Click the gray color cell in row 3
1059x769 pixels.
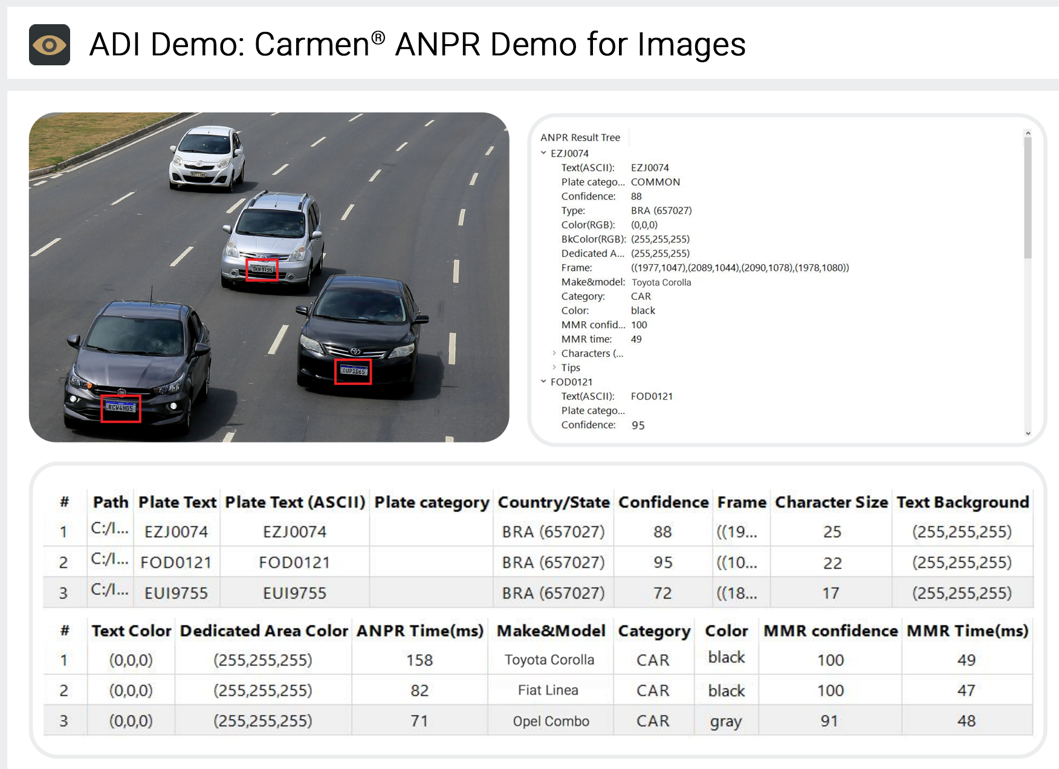coord(725,721)
